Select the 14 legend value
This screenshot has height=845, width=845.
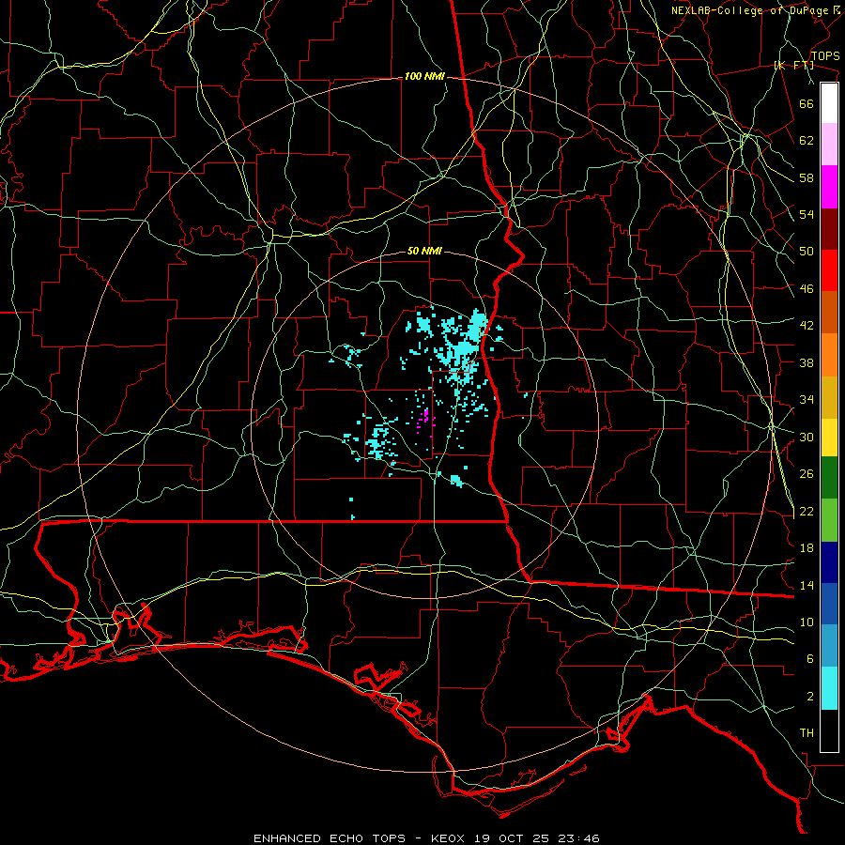807,585
